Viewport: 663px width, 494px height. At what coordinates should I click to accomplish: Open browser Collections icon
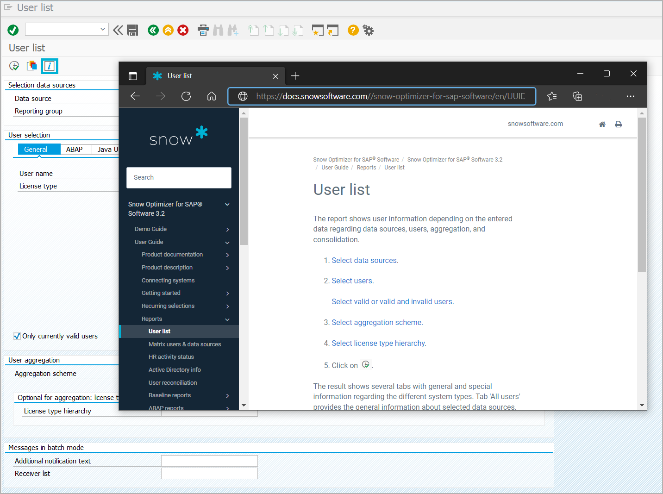[x=577, y=96]
